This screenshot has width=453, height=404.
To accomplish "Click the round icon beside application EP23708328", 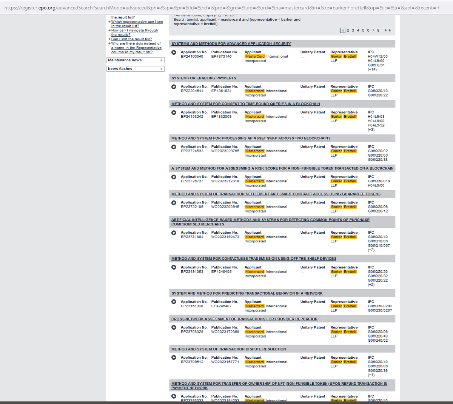I will point(174,327).
